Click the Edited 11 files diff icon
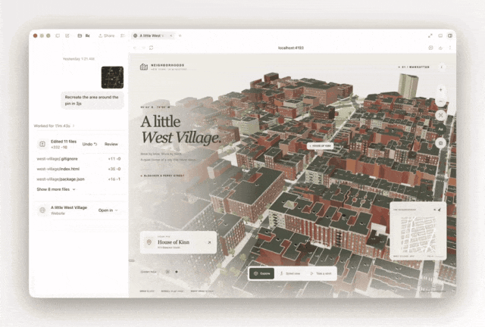The height and width of the screenshot is (327, 485). tap(42, 144)
